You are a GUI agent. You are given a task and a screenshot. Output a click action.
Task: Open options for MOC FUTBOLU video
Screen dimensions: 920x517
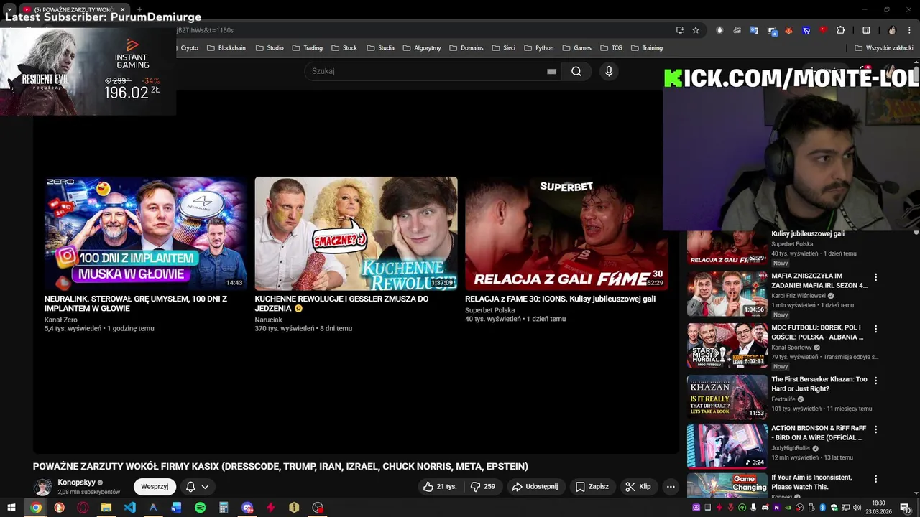point(875,329)
